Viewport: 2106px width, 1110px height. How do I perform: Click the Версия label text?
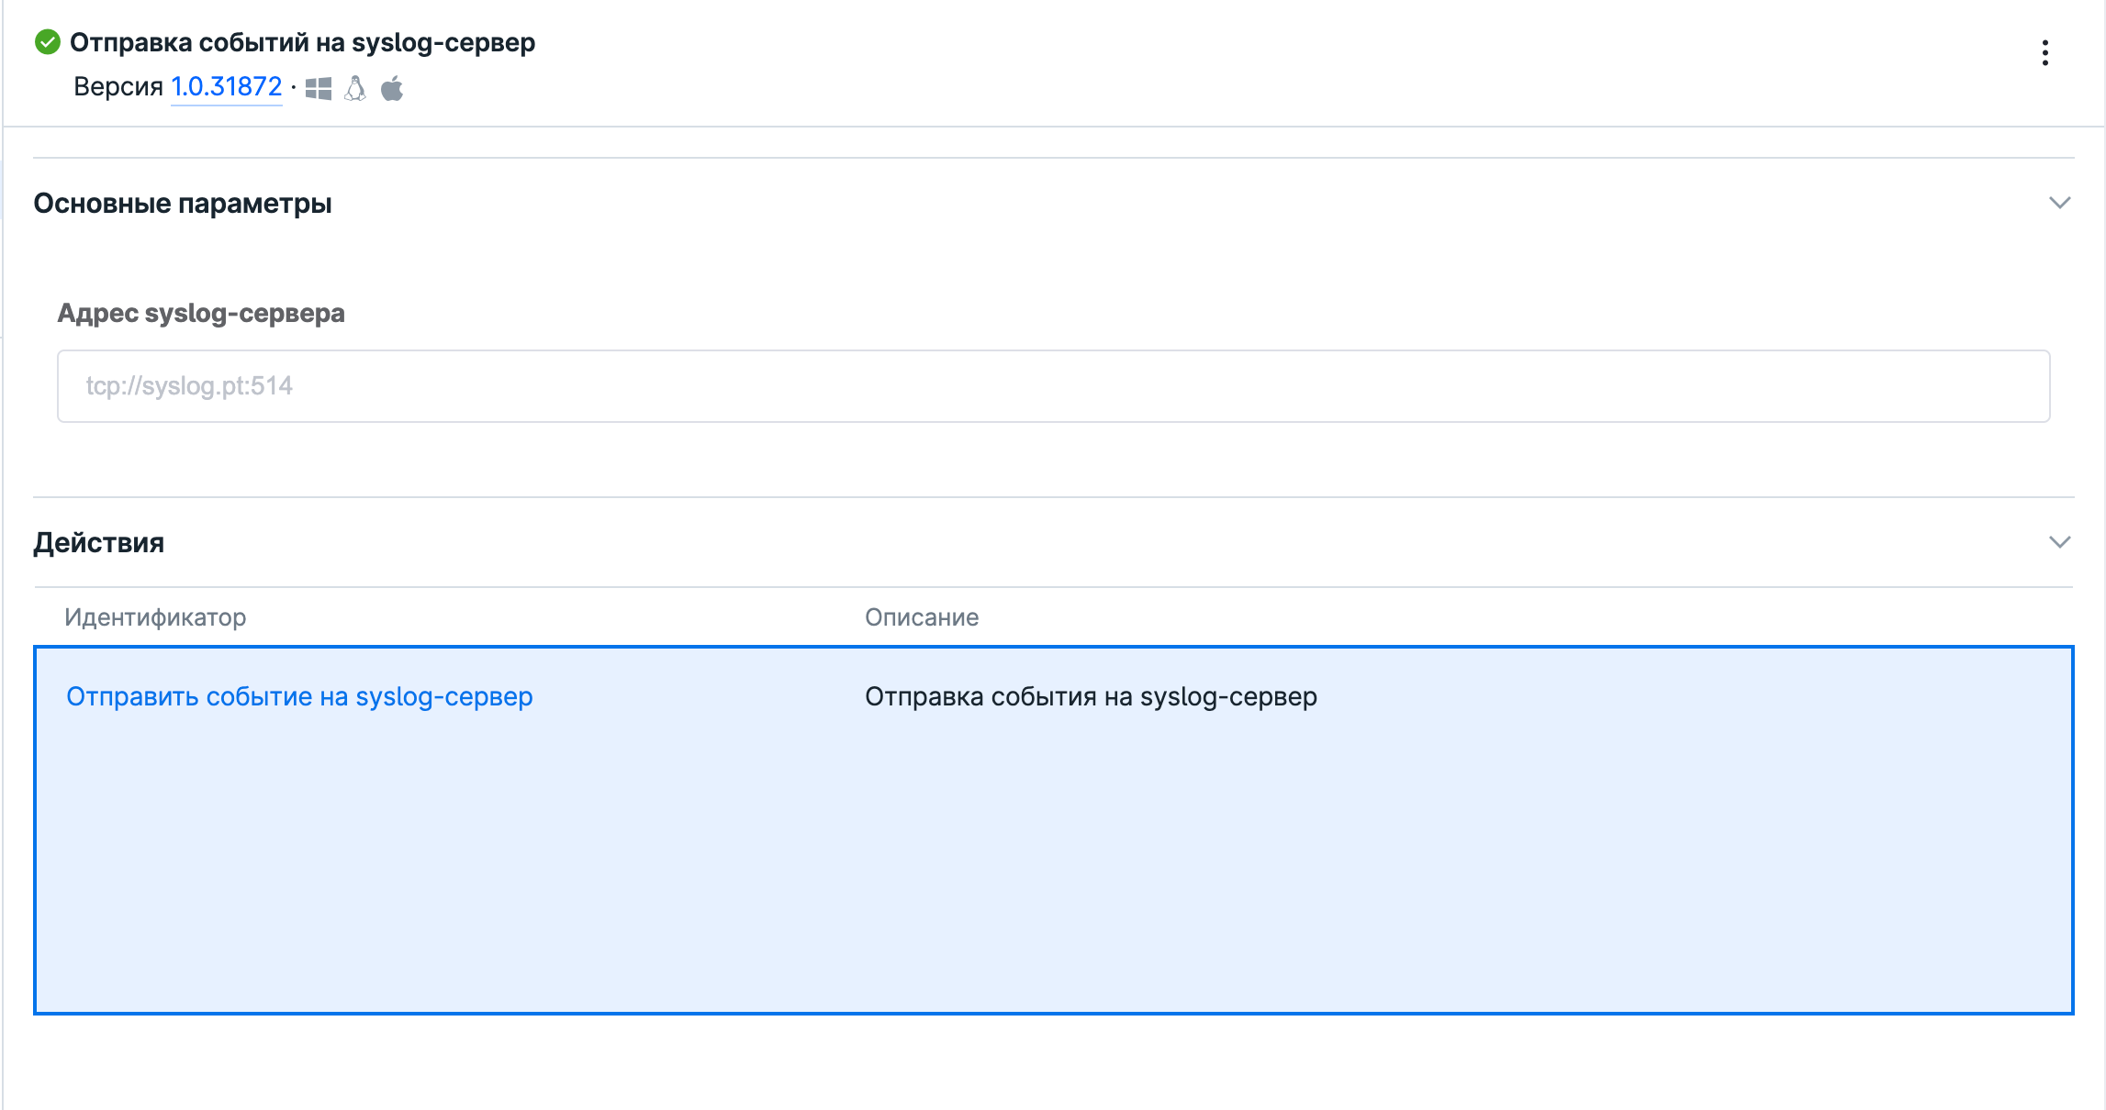click(118, 87)
